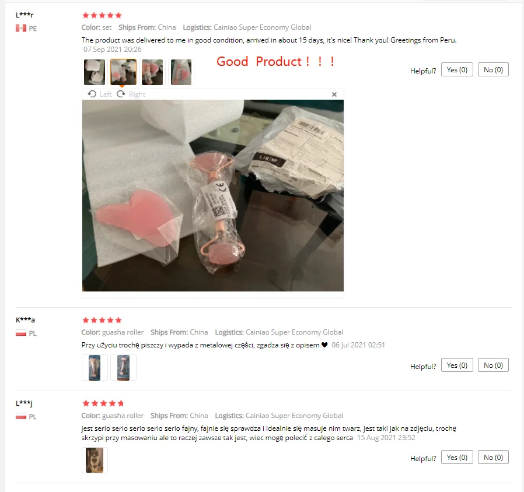The width and height of the screenshot is (524, 492).
Task: Vote No (0) on the Peru review
Action: (493, 70)
